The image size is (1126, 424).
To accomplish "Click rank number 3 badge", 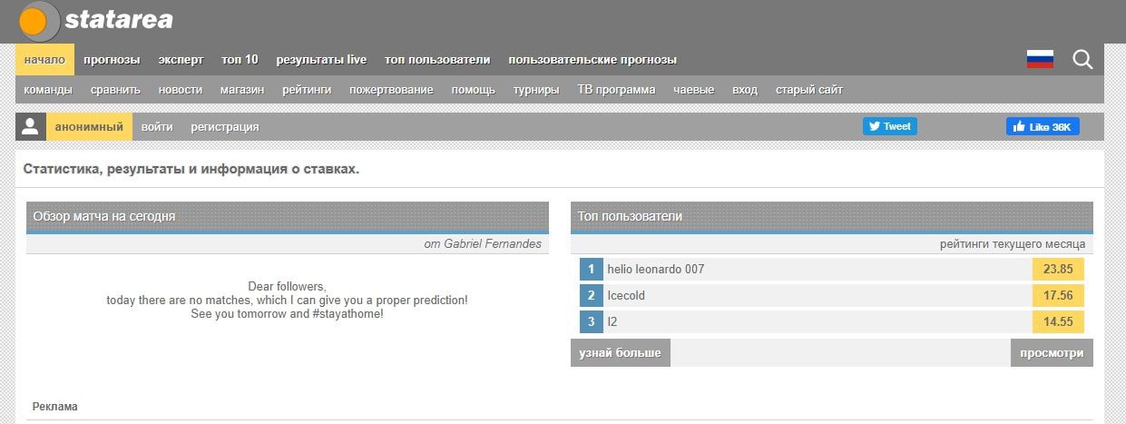I will click(x=591, y=321).
